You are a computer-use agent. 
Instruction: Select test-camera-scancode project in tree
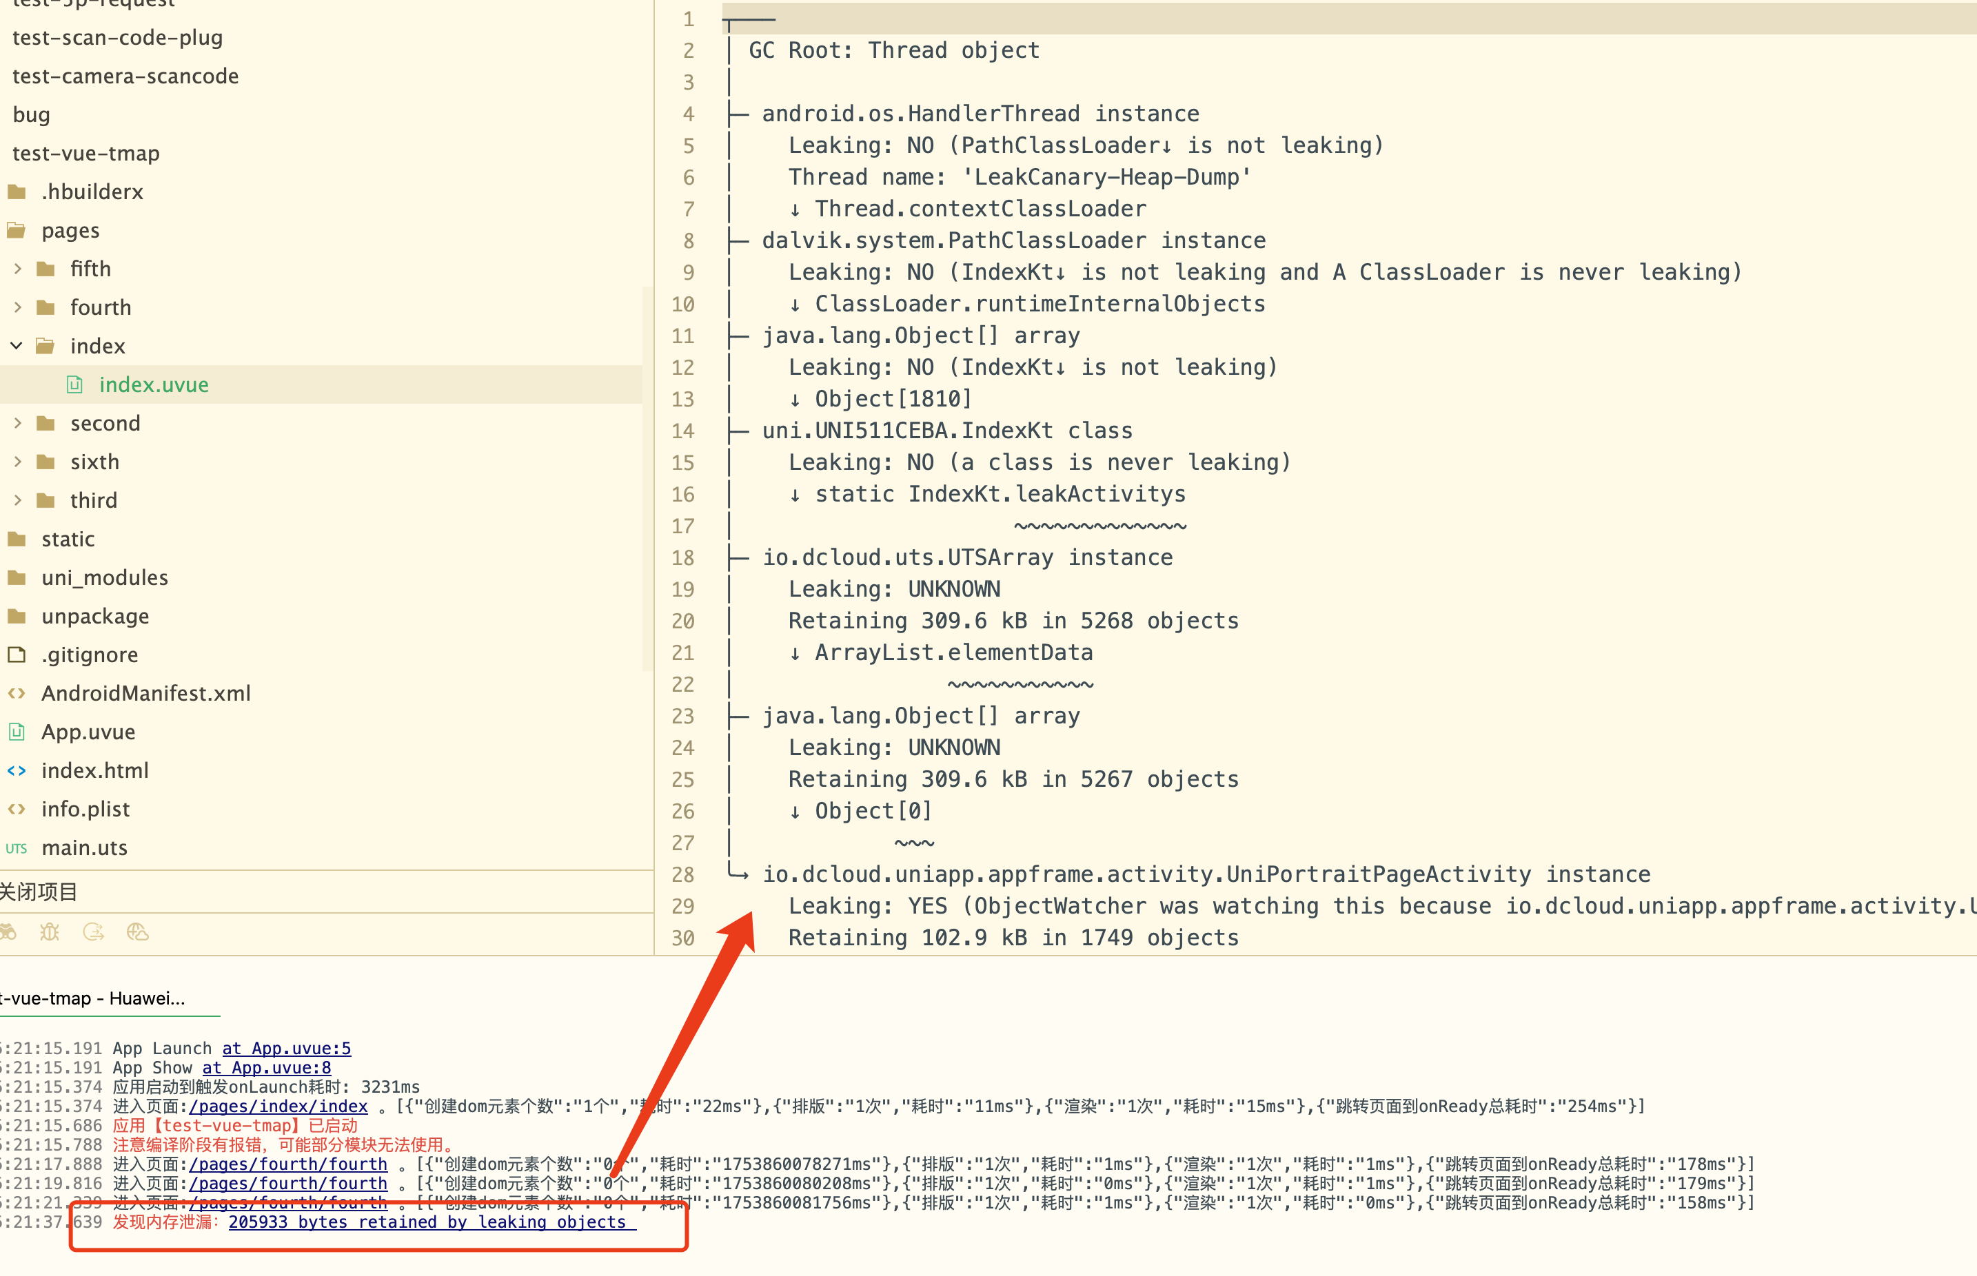pyautogui.click(x=125, y=75)
